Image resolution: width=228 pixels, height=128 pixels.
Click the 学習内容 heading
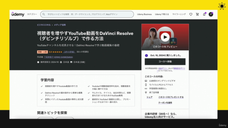(47, 80)
